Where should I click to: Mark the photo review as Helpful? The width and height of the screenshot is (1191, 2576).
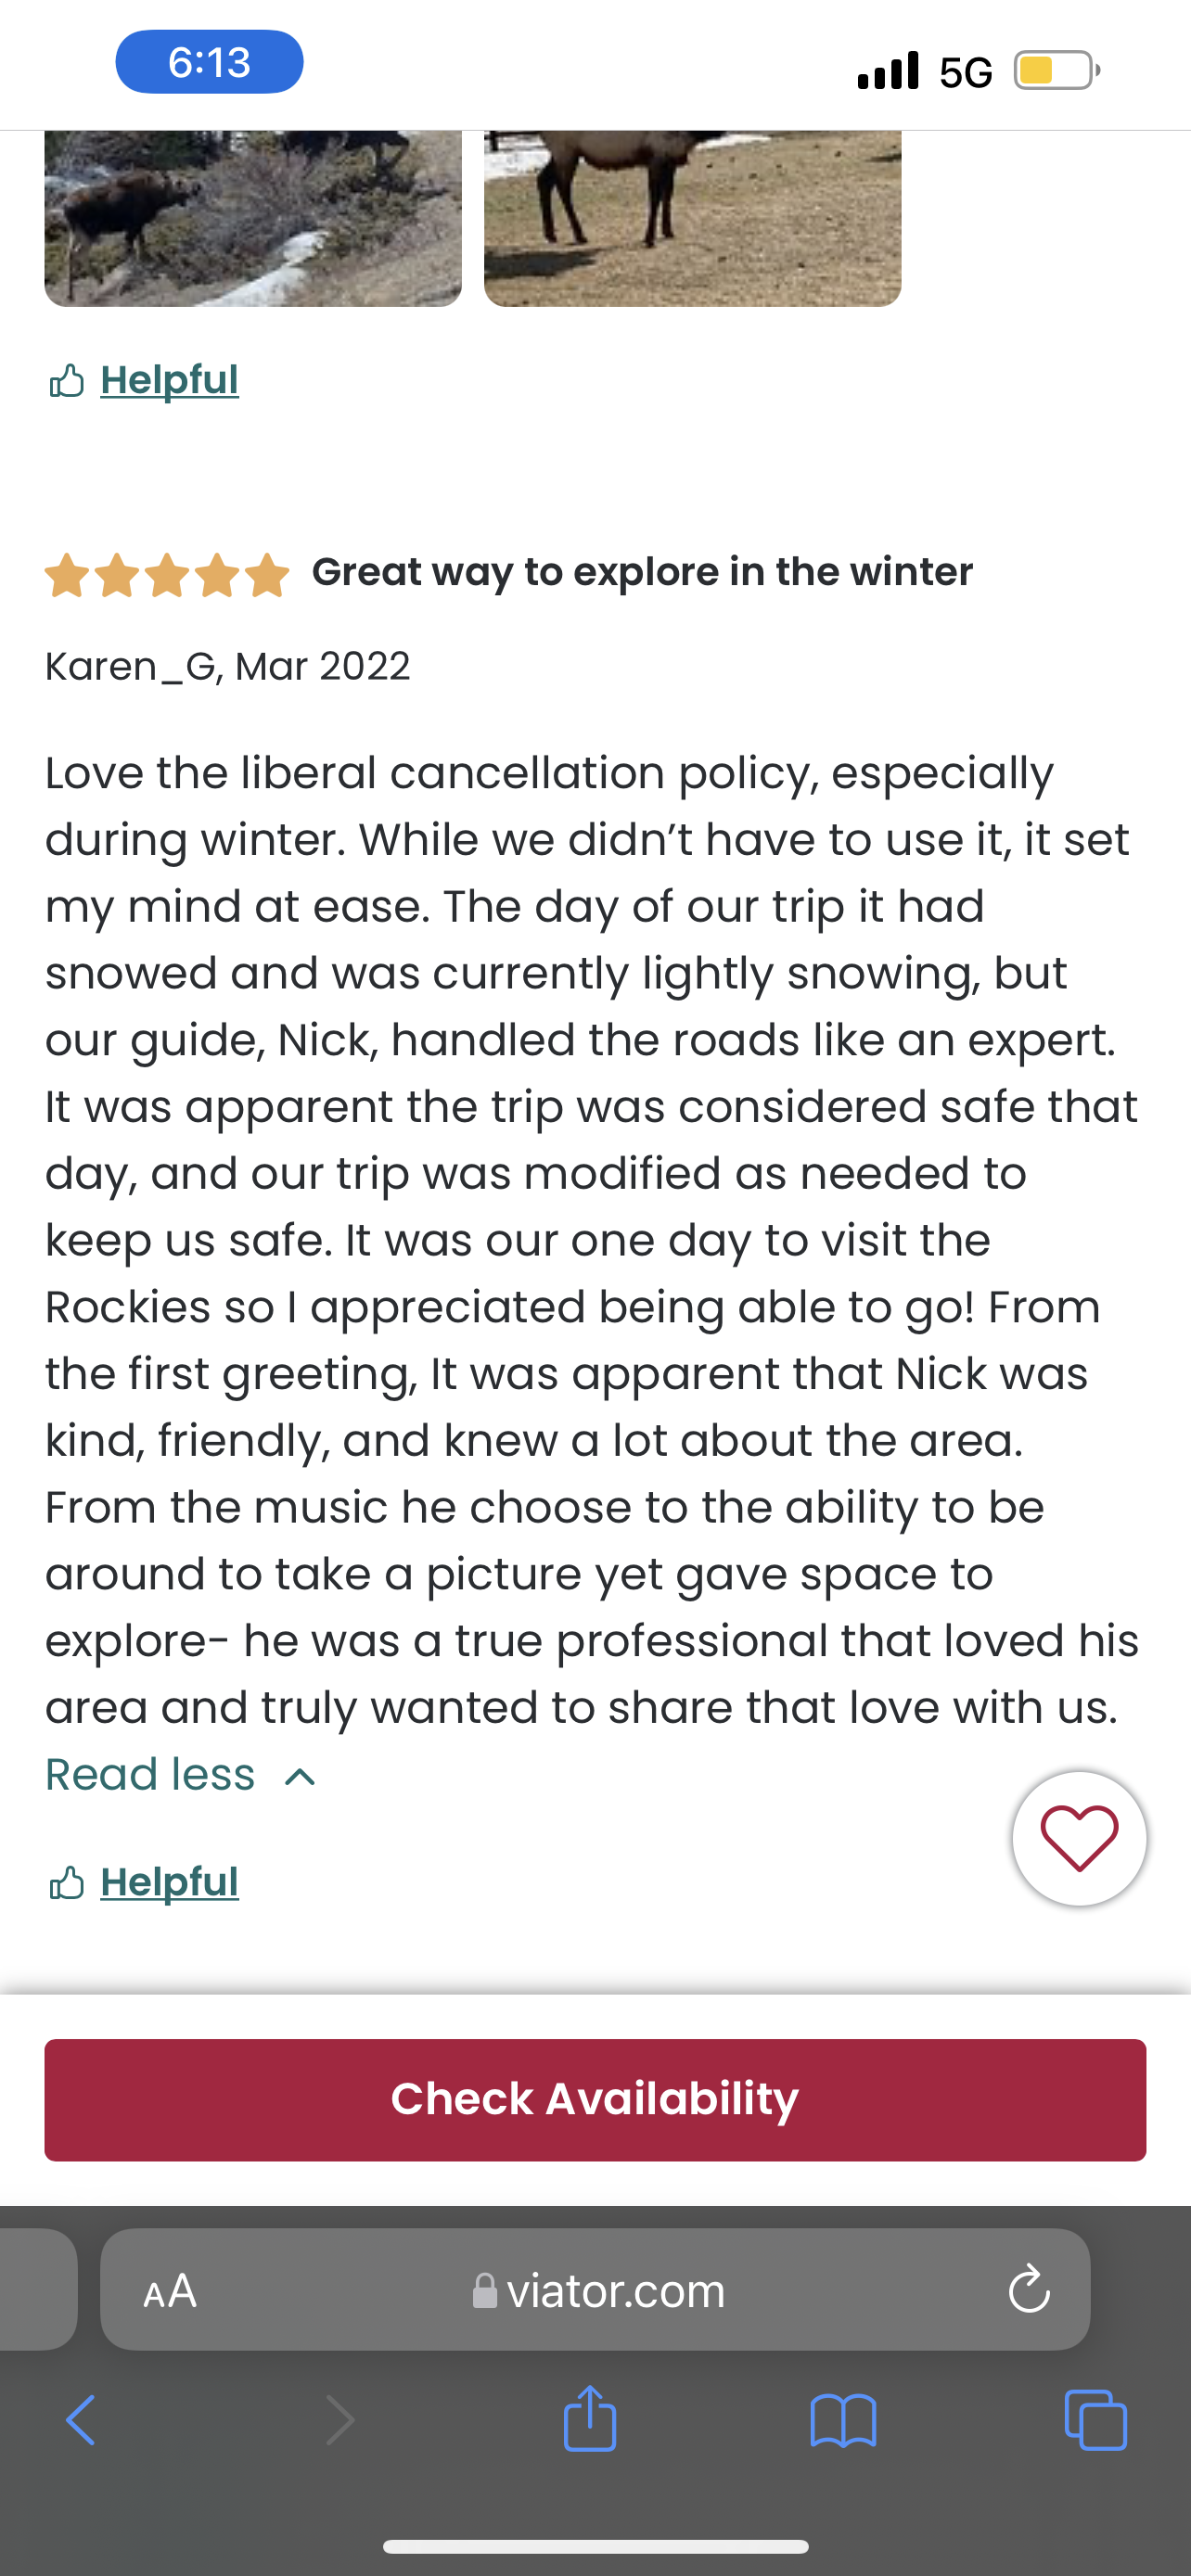pyautogui.click(x=169, y=380)
